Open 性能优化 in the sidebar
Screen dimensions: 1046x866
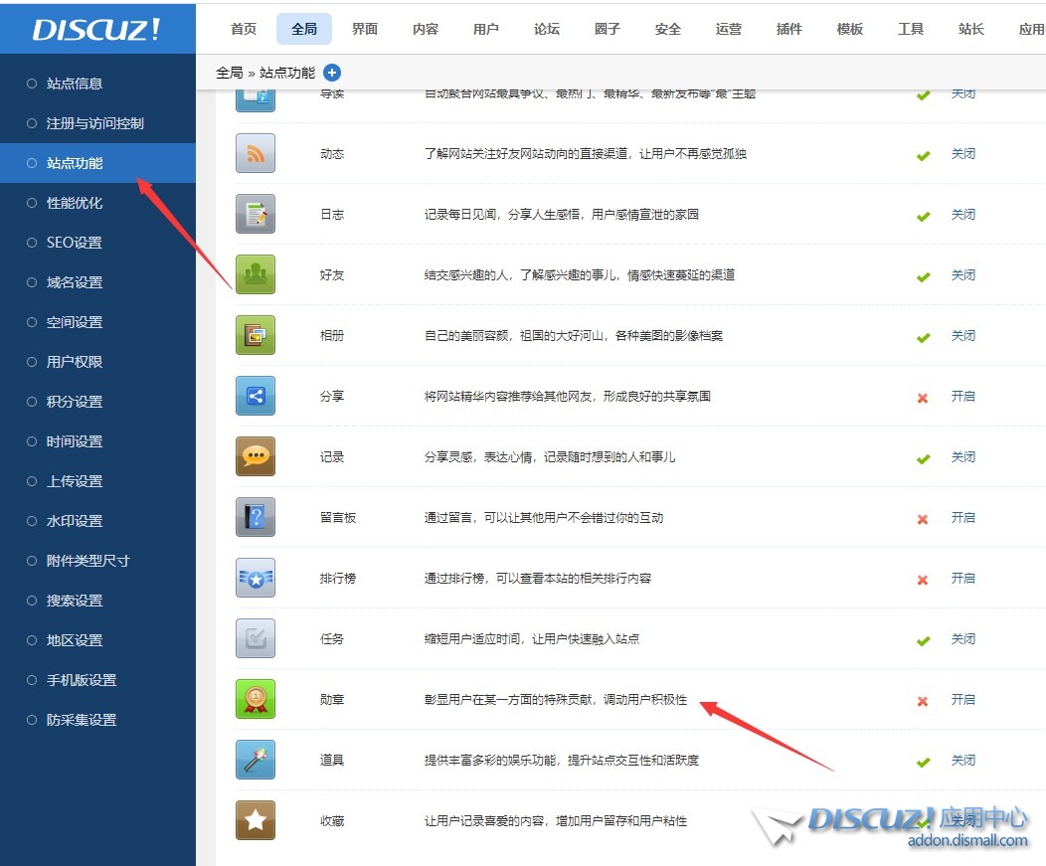click(x=75, y=203)
